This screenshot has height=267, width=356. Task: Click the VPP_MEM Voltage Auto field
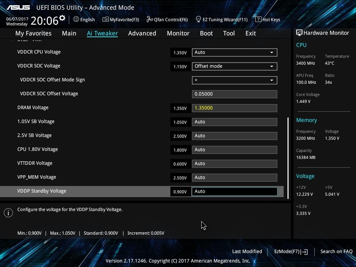coord(235,178)
